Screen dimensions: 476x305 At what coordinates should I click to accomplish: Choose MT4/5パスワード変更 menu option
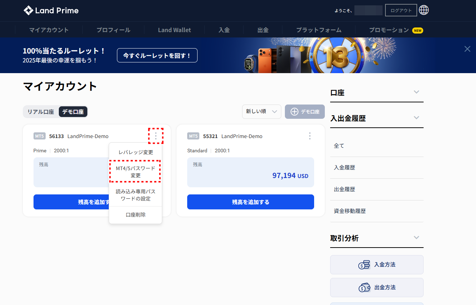pyautogui.click(x=135, y=172)
